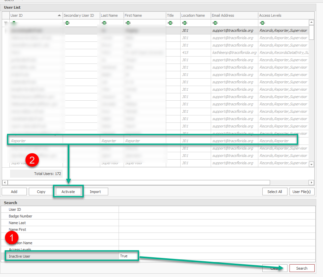Open the First Name column filter icon
This screenshot has height=277, width=323.
tap(128, 23)
